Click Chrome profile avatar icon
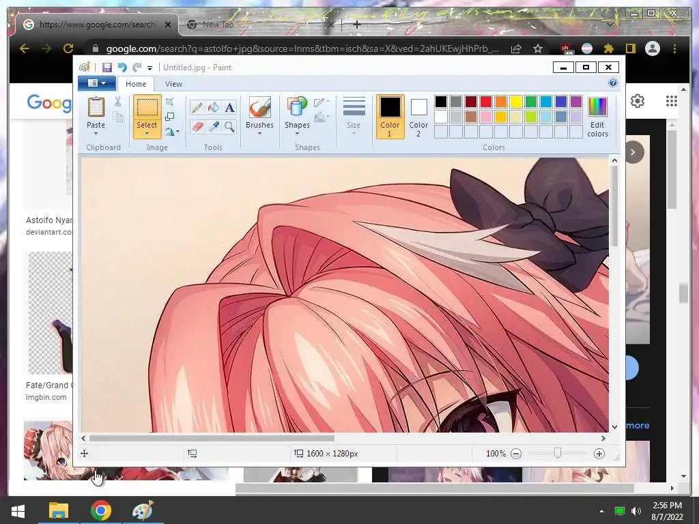 point(652,48)
